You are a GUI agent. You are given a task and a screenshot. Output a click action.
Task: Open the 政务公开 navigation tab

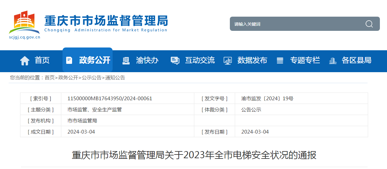click(88, 60)
